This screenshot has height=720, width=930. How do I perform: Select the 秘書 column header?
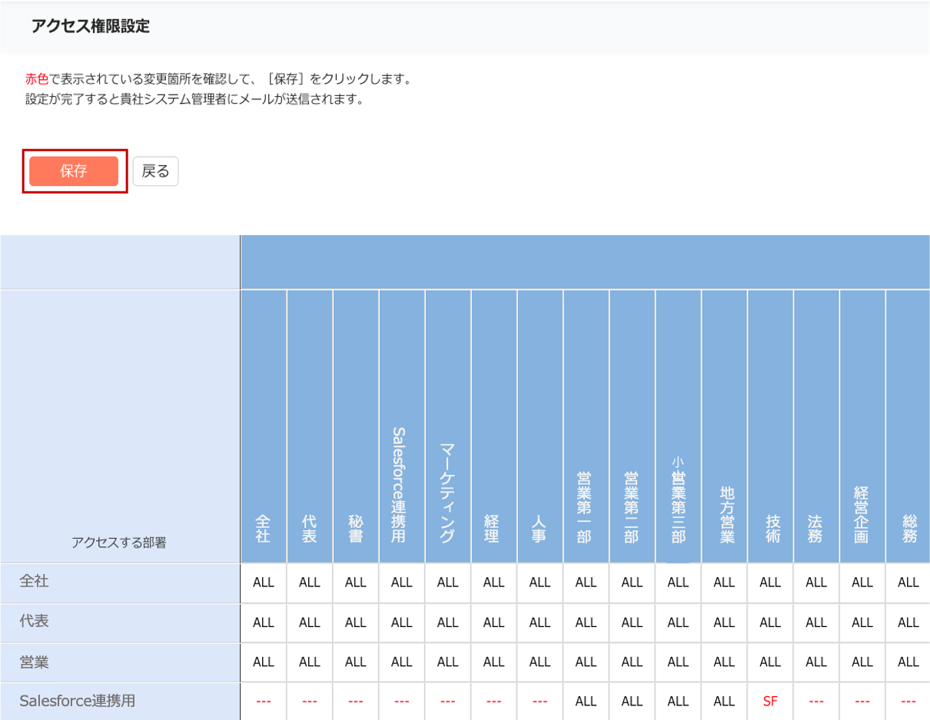tap(356, 426)
